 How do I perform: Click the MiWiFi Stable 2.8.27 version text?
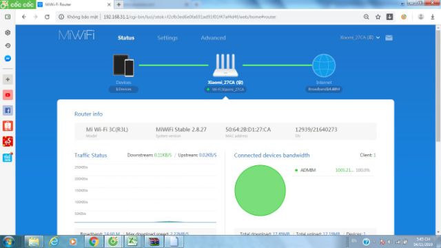coord(181,130)
